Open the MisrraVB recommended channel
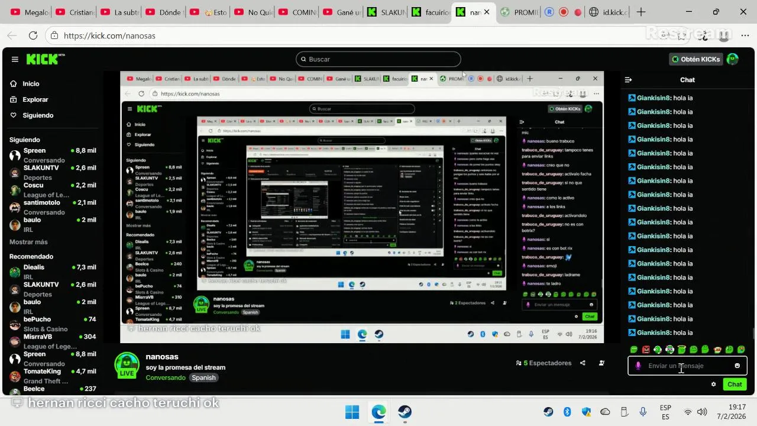The image size is (757, 426). [x=52, y=341]
